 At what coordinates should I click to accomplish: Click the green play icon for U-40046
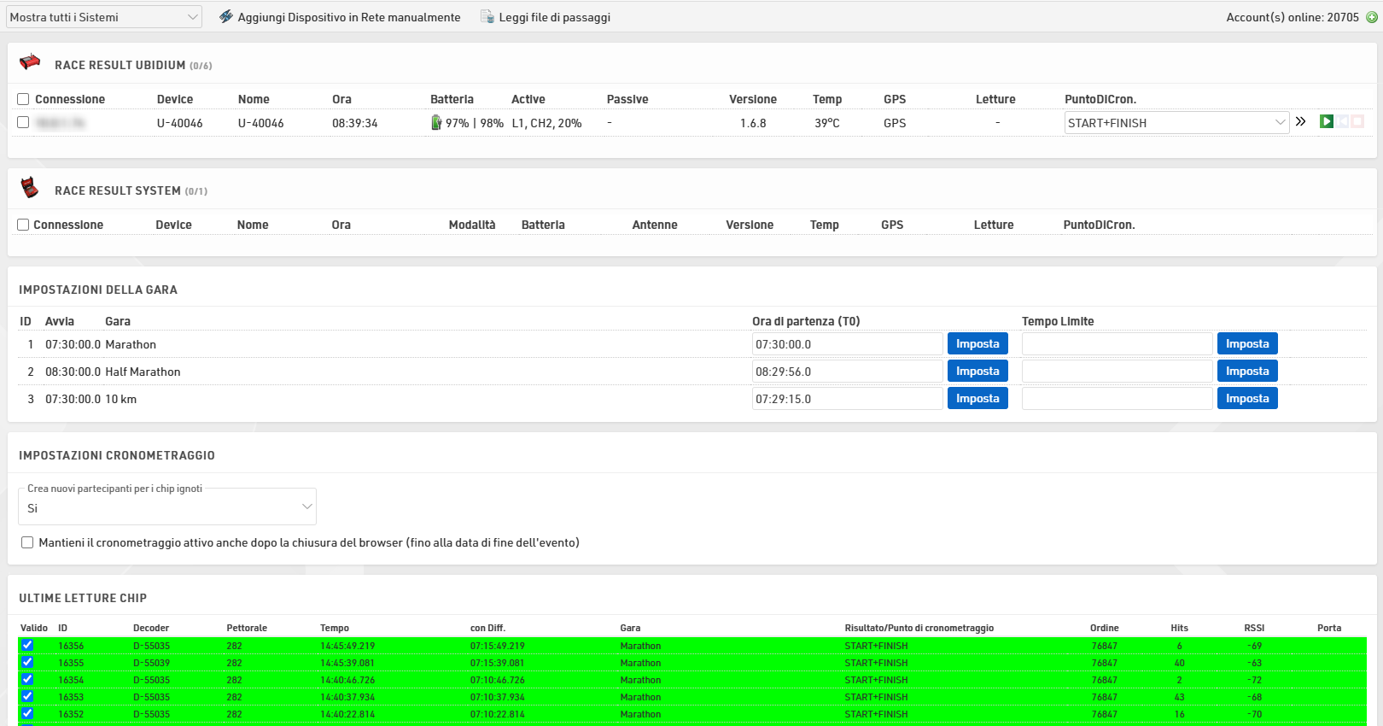pyautogui.click(x=1326, y=122)
